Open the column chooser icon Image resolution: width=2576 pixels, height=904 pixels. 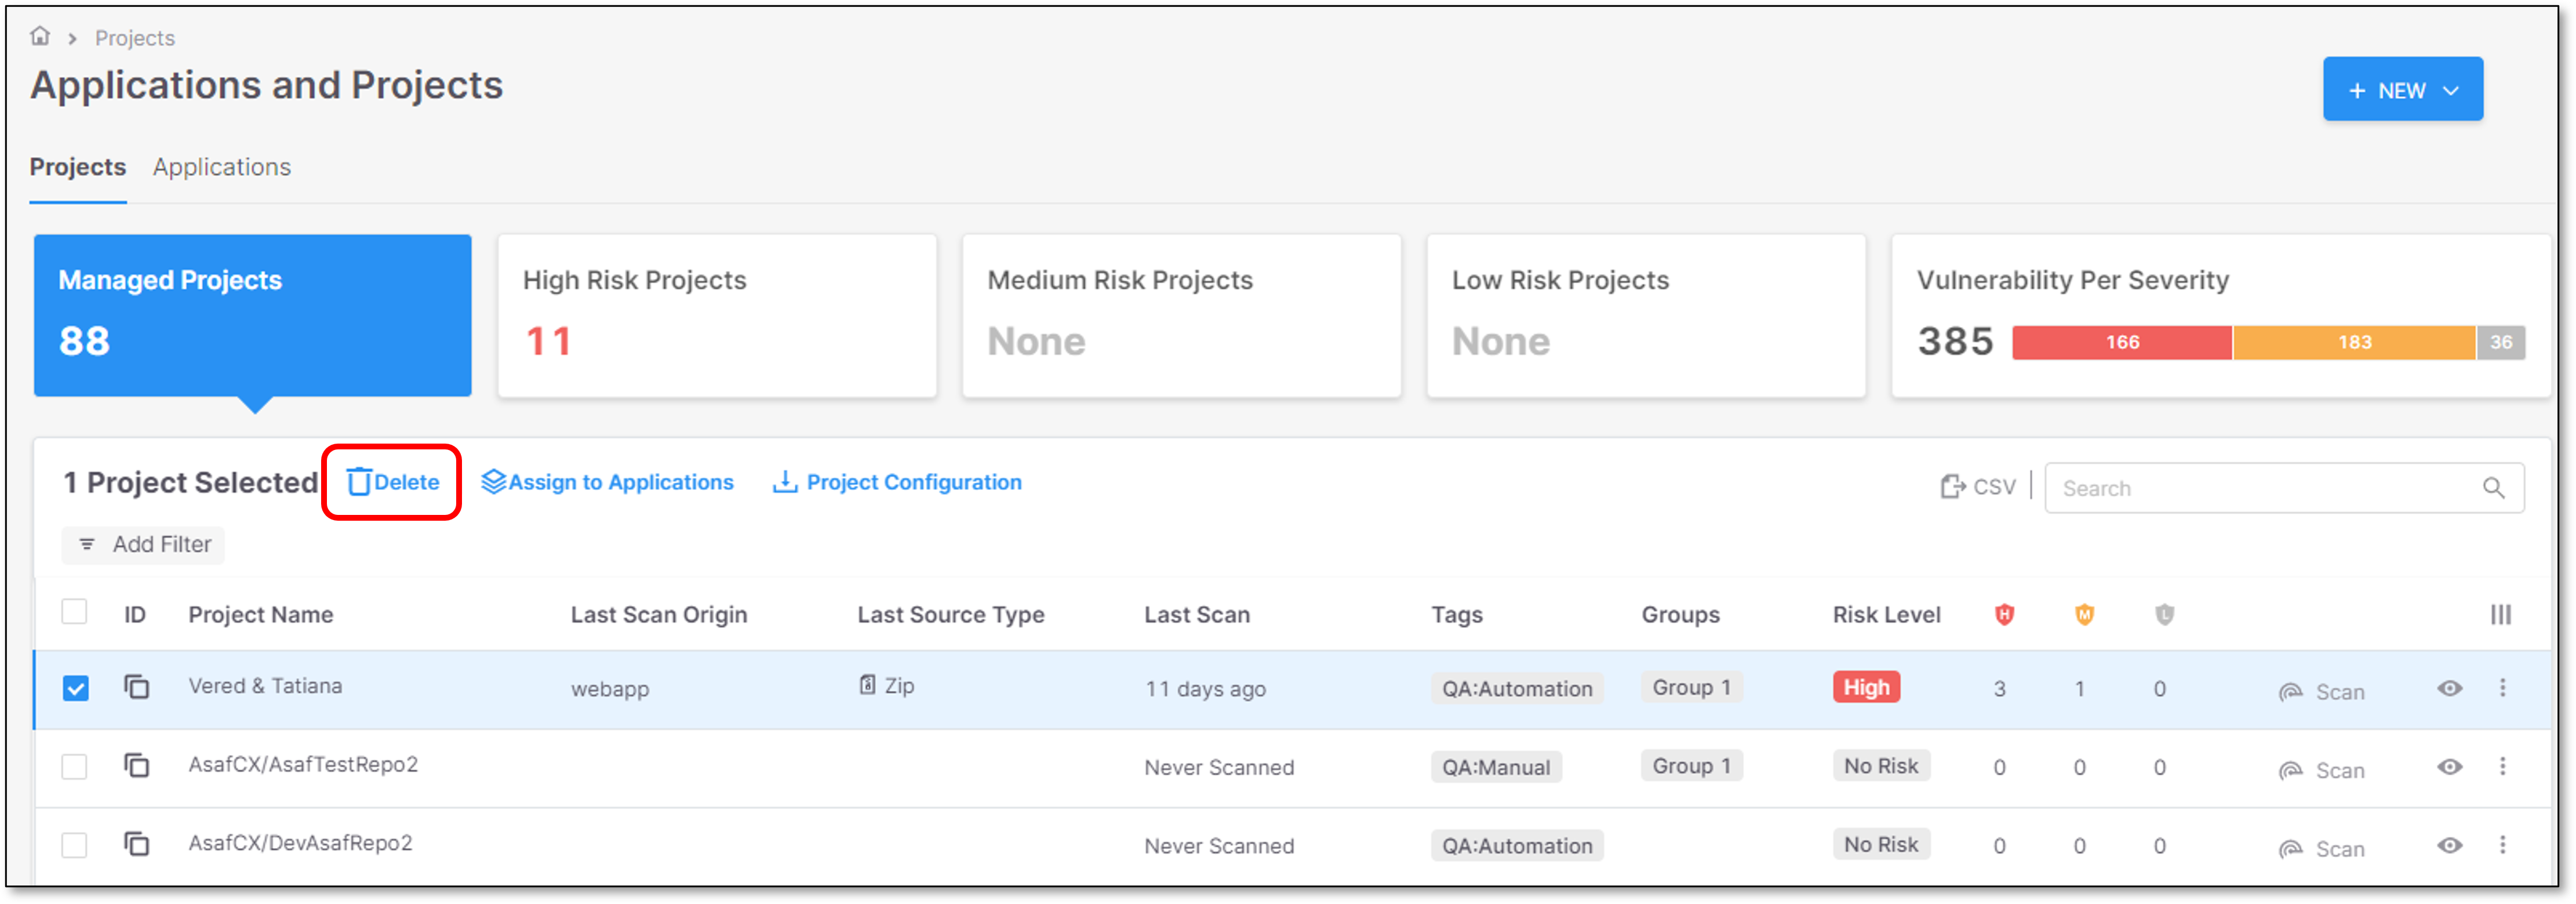coord(2500,615)
